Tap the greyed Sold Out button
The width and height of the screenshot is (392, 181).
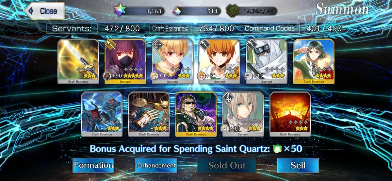tap(227, 165)
